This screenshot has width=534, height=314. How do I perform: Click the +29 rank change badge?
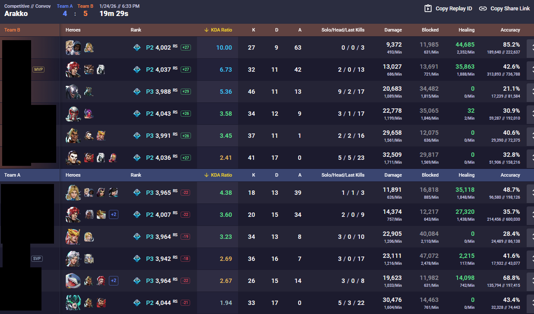click(x=186, y=92)
